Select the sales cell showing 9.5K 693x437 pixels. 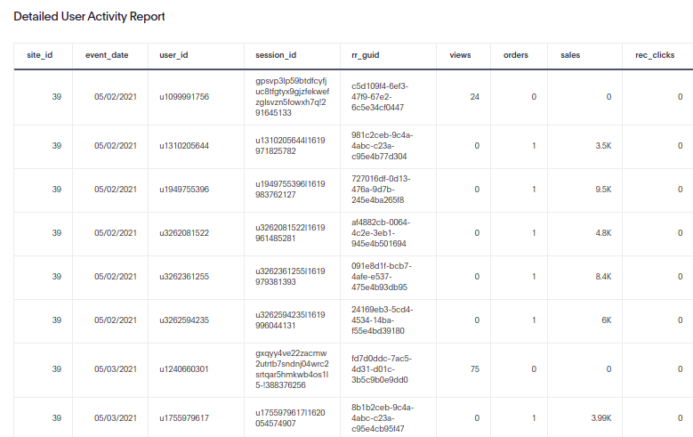[x=601, y=189]
